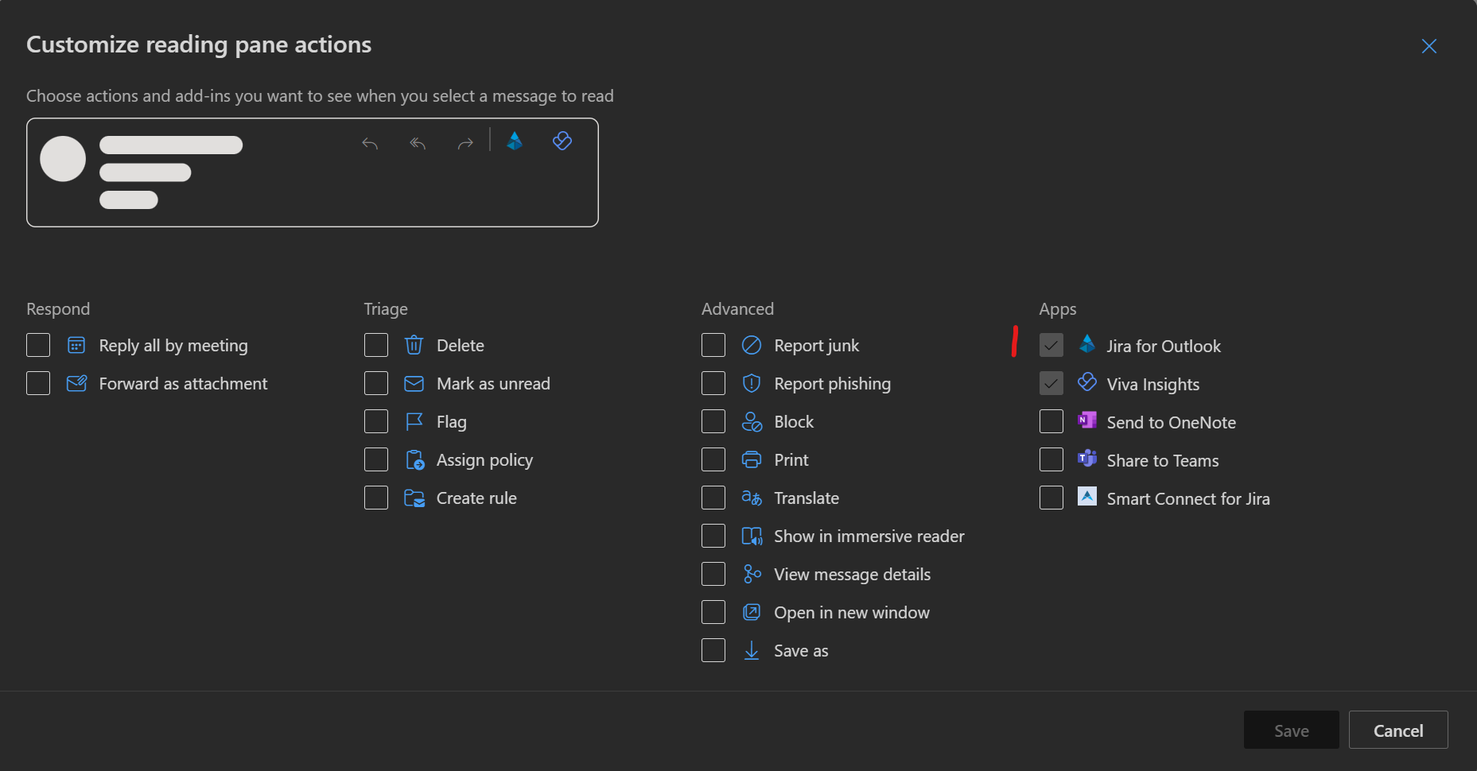Click the Translate action icon
1477x771 pixels.
coord(751,498)
